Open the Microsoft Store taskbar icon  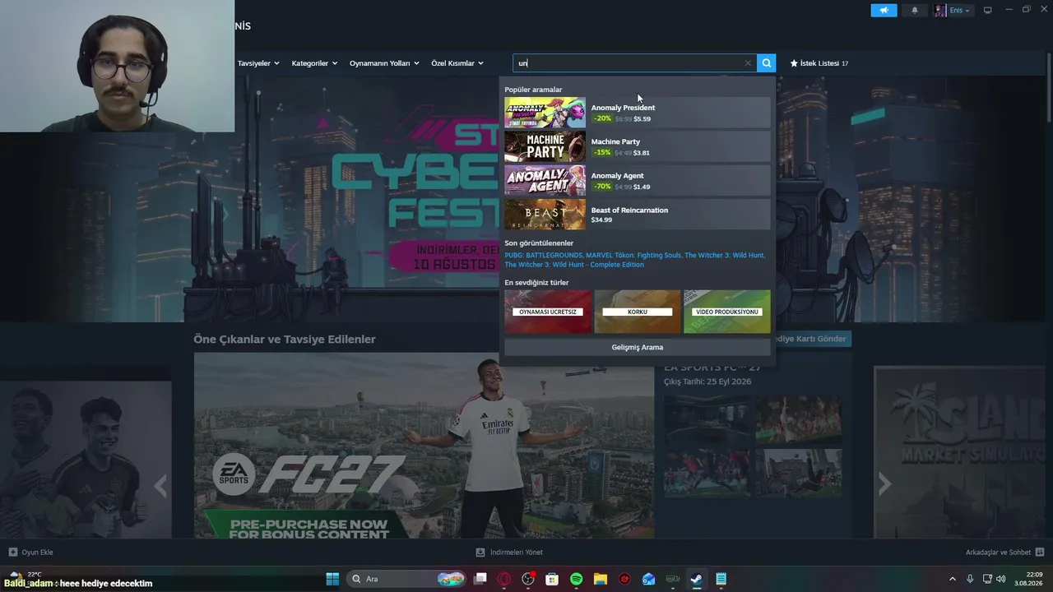(552, 579)
